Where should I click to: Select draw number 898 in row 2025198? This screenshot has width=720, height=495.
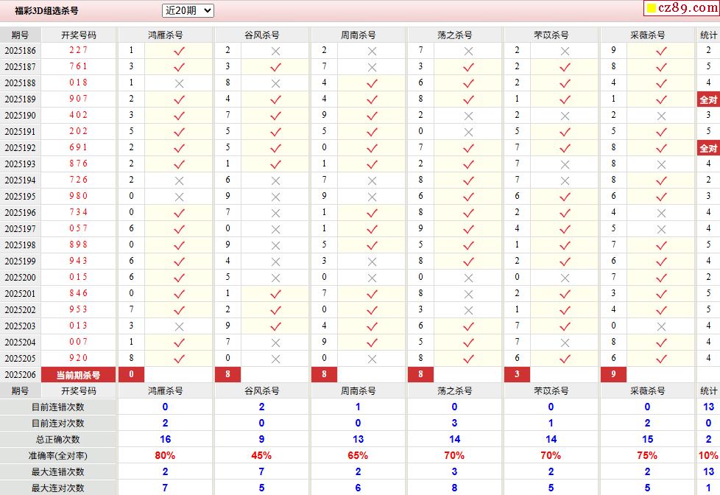(x=79, y=245)
